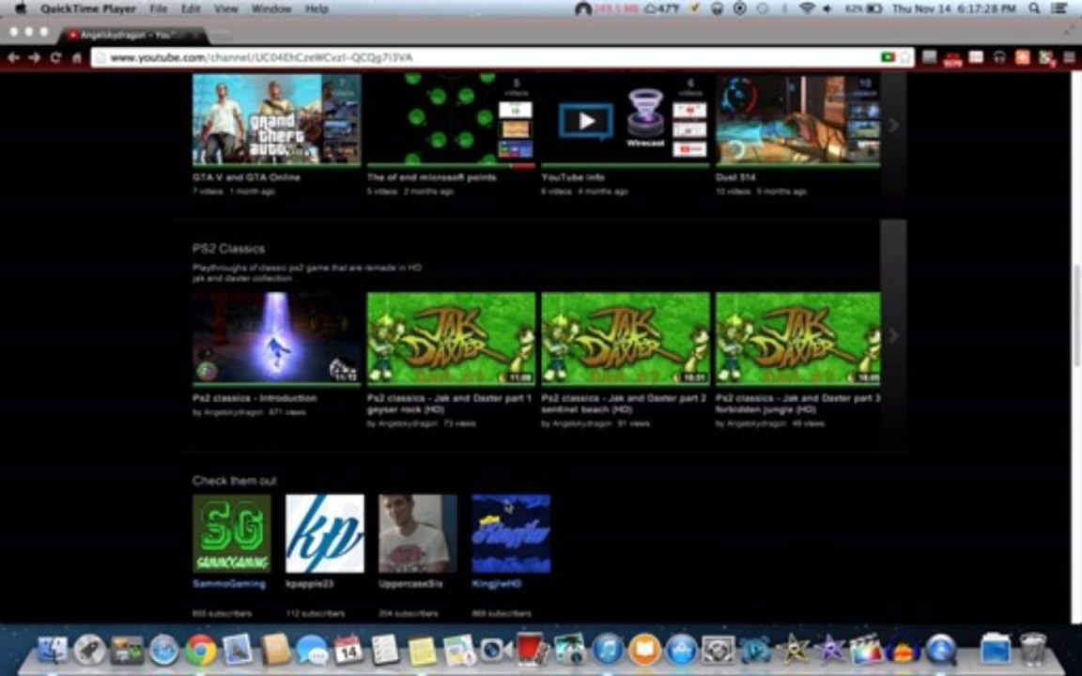
Task: Open Final Cut Pro clapperboard in Dock
Action: coord(866,650)
